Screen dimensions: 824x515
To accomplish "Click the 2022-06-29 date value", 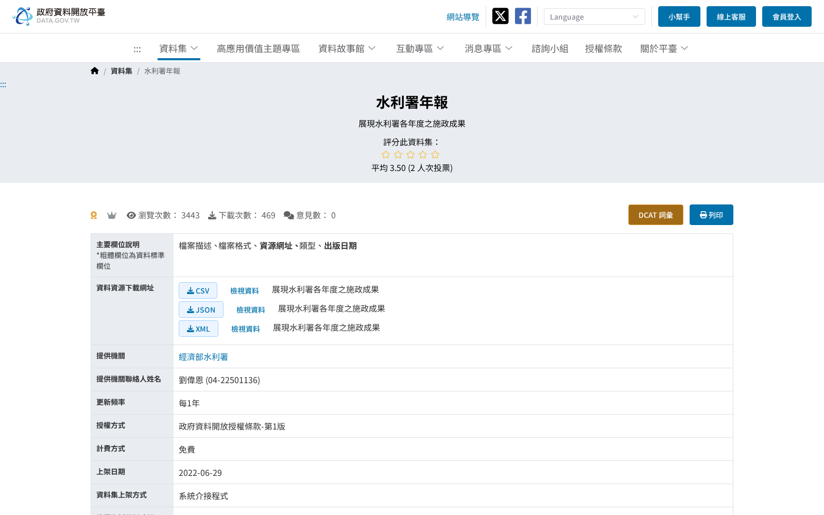I will [200, 473].
